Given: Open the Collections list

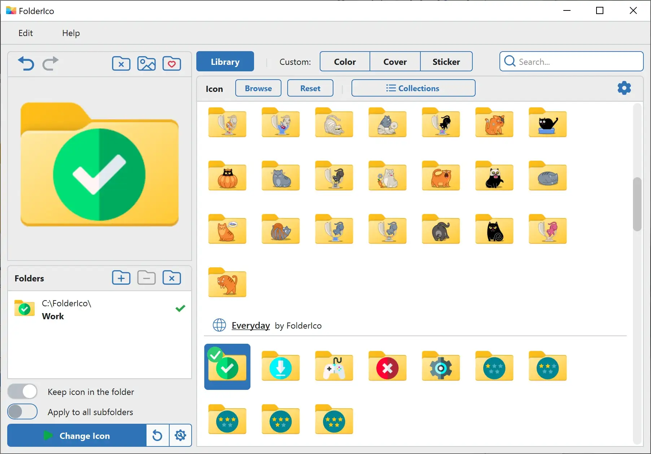Looking at the screenshot, I should point(413,88).
